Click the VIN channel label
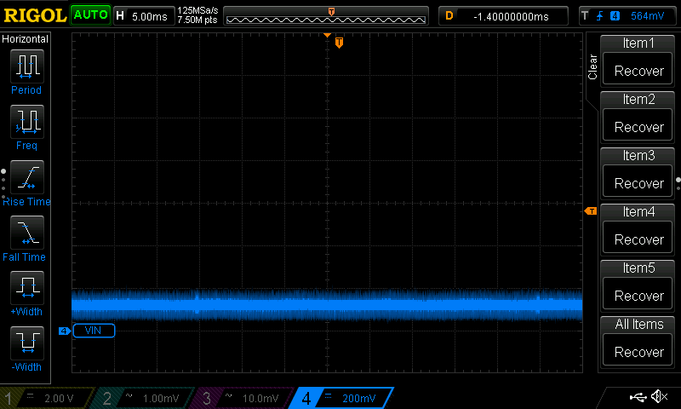Image resolution: width=681 pixels, height=409 pixels. (x=94, y=331)
